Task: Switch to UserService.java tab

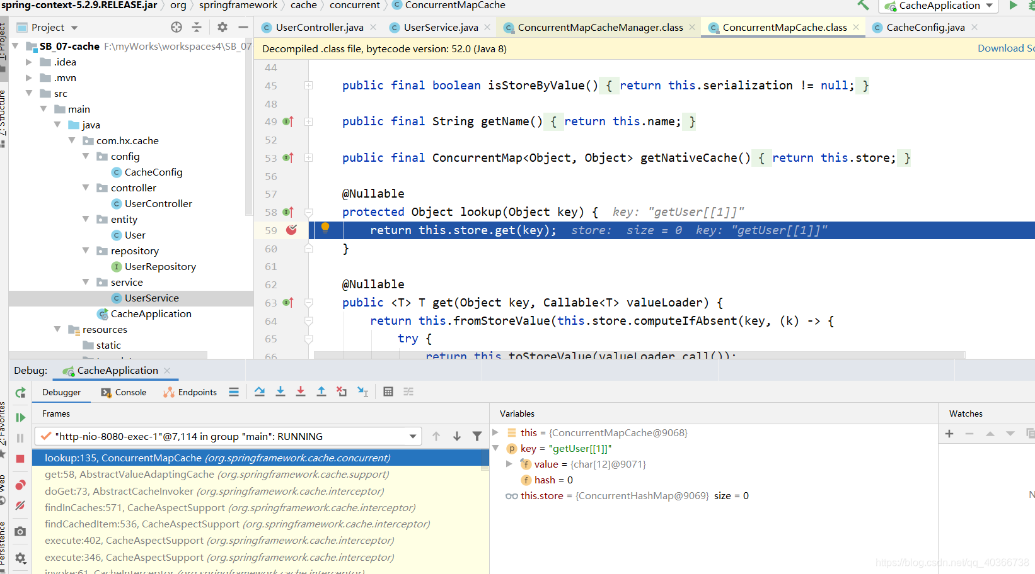Action: [441, 27]
